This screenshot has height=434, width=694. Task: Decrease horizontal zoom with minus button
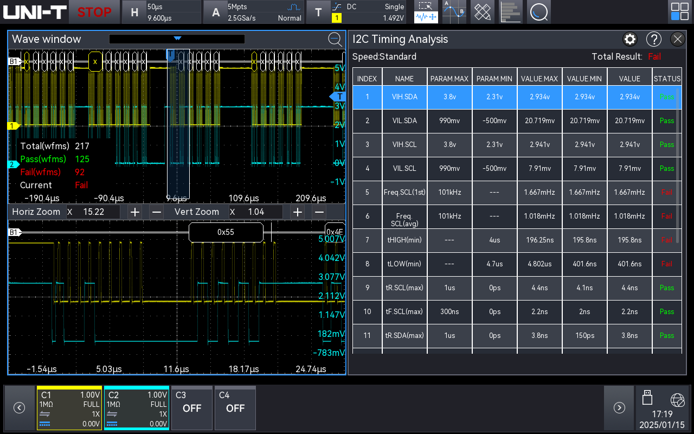[x=156, y=212]
